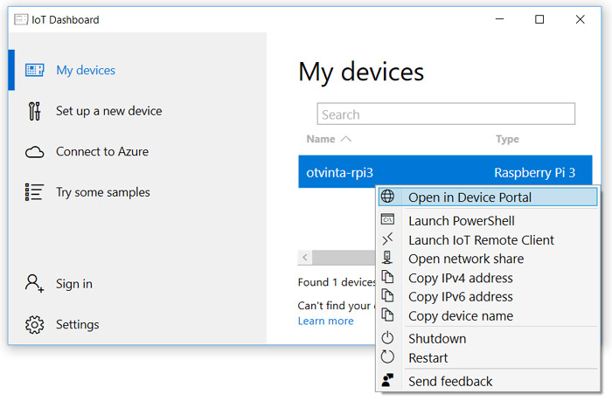Click the PowerShell console icon in context menu
Screen dimensions: 612x401
(387, 219)
